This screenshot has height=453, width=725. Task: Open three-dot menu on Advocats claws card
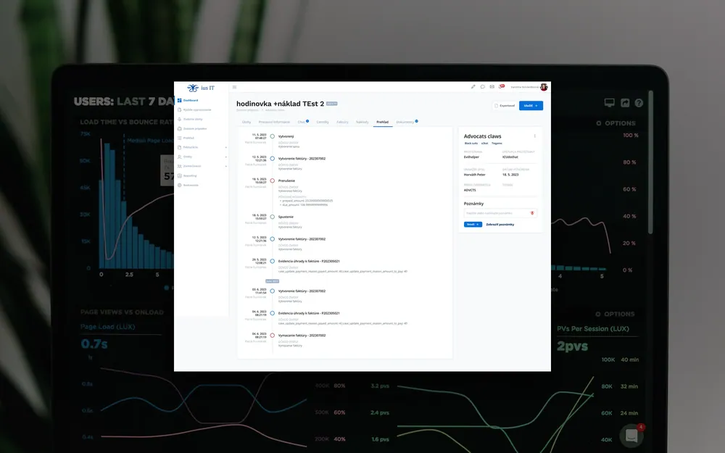[534, 136]
